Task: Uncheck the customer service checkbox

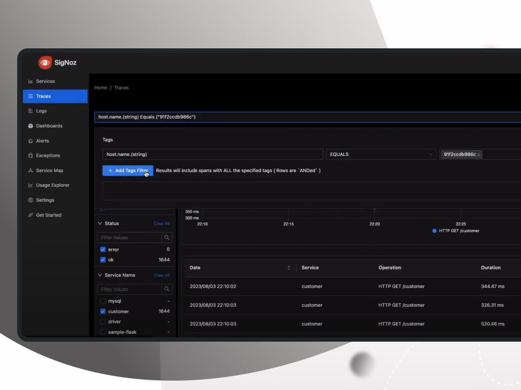Action: [103, 311]
